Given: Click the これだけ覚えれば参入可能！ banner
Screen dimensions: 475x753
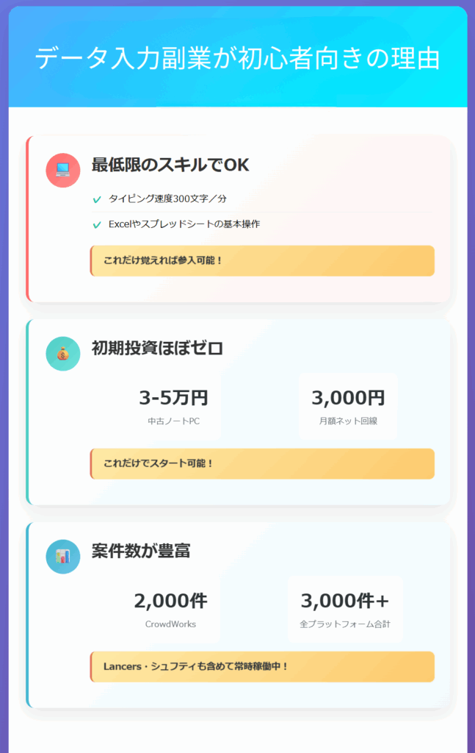Looking at the screenshot, I should [x=262, y=261].
